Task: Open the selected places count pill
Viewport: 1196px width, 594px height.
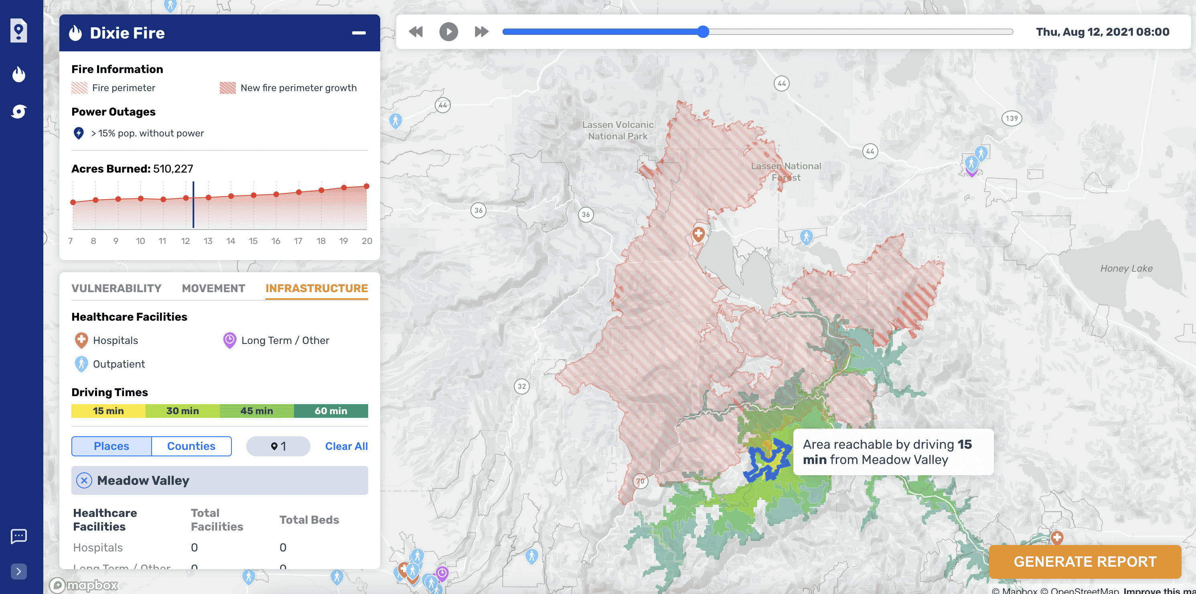Action: pos(278,446)
